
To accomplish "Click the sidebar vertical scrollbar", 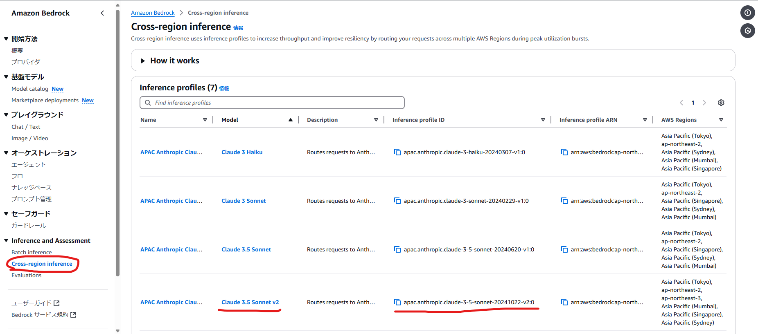I will (x=118, y=143).
